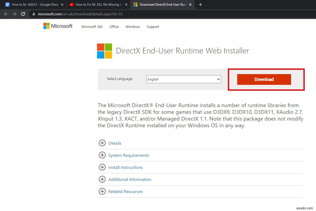Expand the Install Instructions section
The width and height of the screenshot is (316, 211).
point(125,167)
